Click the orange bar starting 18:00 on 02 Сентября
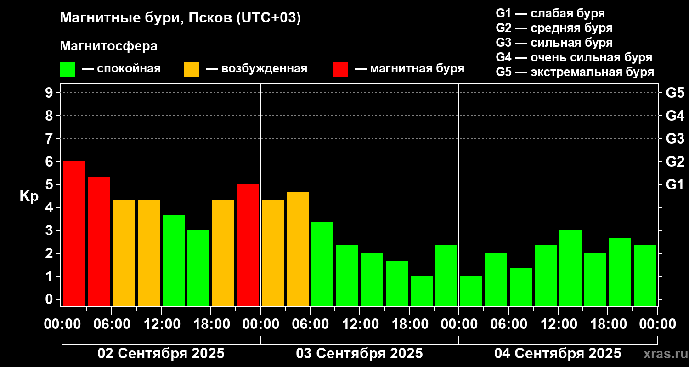Viewport: 689px width, 367px height. (x=223, y=253)
